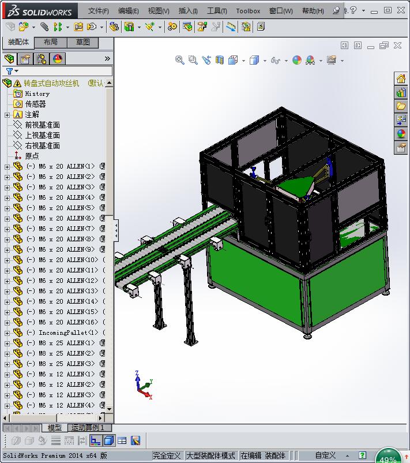Open the Custom Properties task pane icon
The width and height of the screenshot is (410, 463).
pos(401,147)
